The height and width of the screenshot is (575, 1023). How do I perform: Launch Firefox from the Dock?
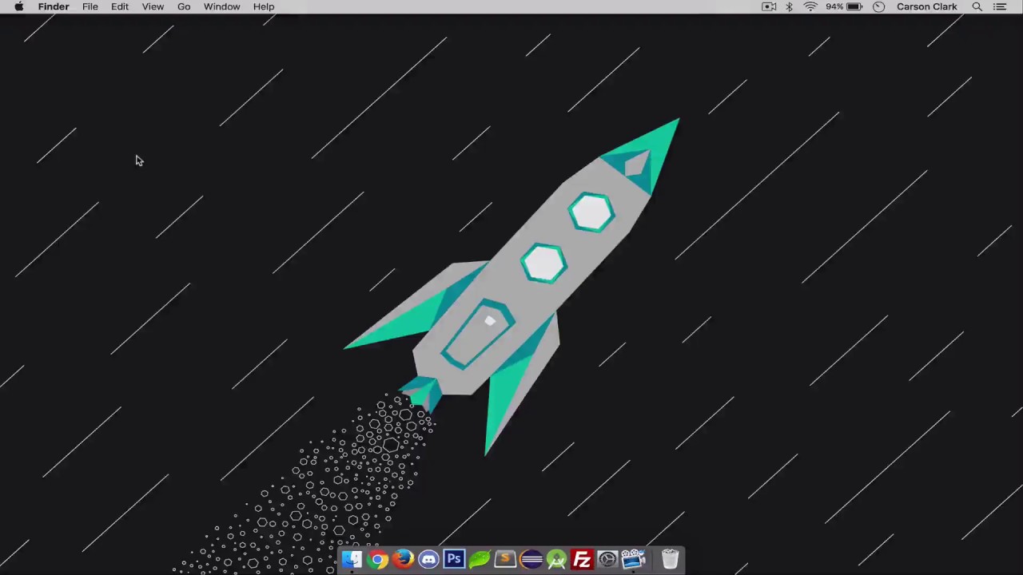[x=404, y=559]
